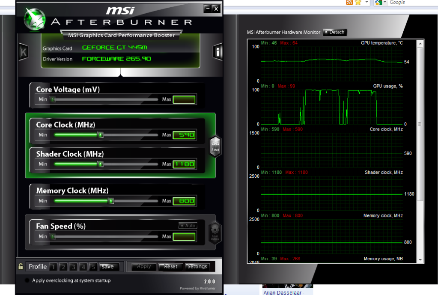438x295 pixels.
Task: Click the Core Voltage value field
Action: 184,99
